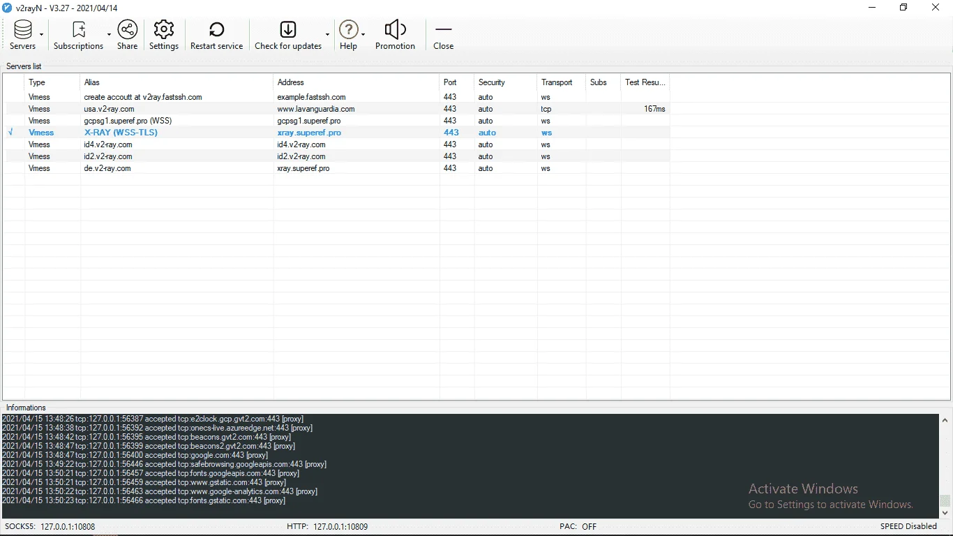This screenshot has width=953, height=536.
Task: Click the 167ms test result cell
Action: pyautogui.click(x=654, y=109)
